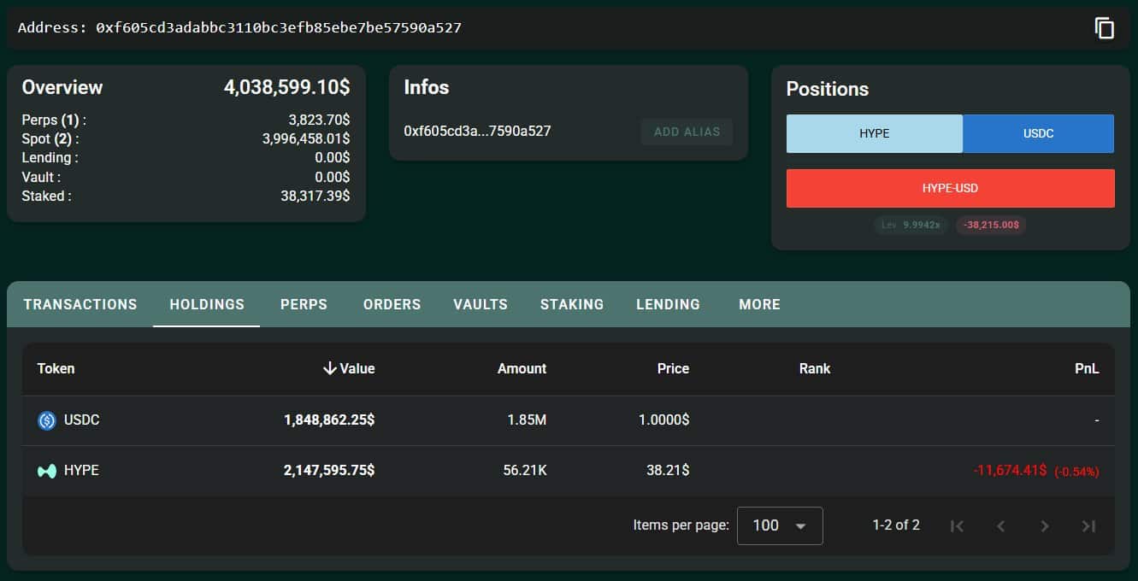Select the light blue HYPE position segment
Viewport: 1138px width, 581px height.
pos(874,134)
